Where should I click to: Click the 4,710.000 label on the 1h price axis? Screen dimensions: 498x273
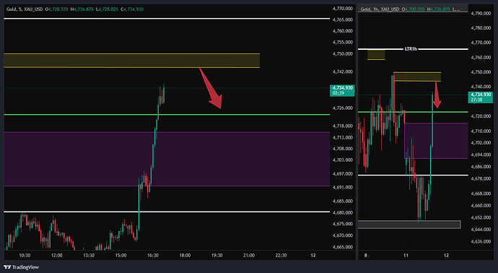click(x=481, y=131)
